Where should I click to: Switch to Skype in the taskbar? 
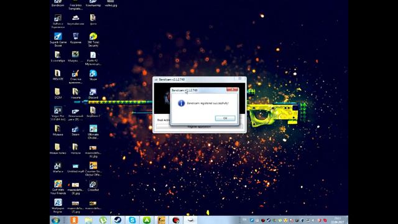132,220
